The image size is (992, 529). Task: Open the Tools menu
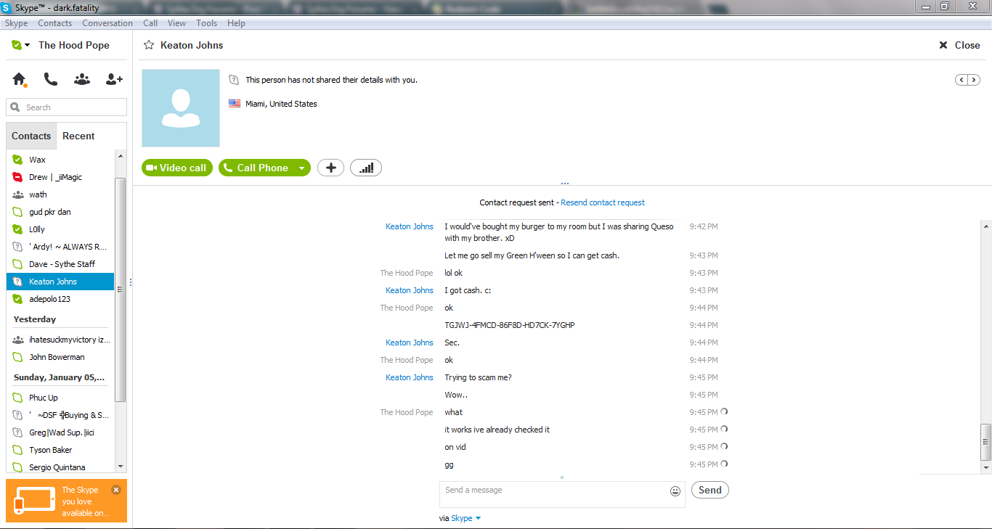[207, 23]
